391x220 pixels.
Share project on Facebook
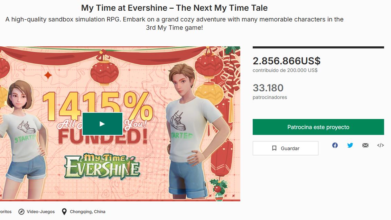point(335,145)
